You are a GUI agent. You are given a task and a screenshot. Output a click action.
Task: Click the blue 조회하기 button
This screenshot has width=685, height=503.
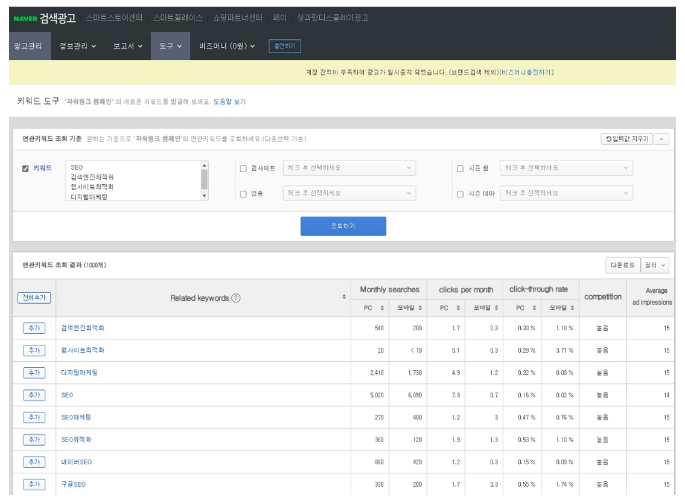343,226
